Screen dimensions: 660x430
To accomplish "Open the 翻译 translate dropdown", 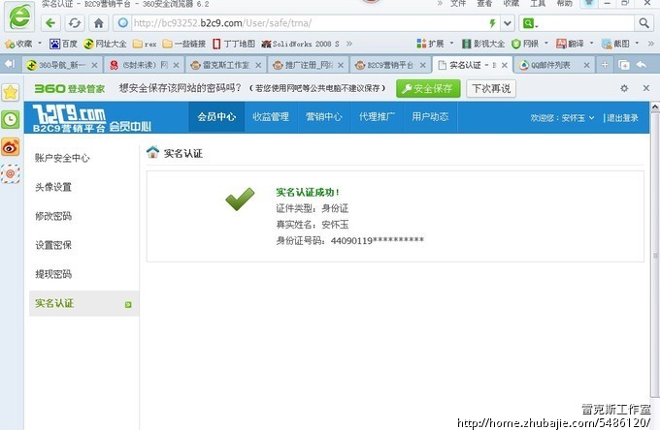I will pyautogui.click(x=575, y=44).
